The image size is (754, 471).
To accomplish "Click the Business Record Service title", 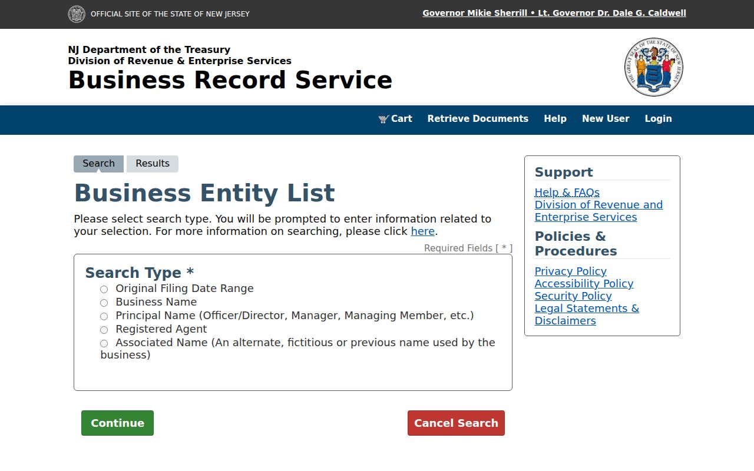I will [x=230, y=80].
